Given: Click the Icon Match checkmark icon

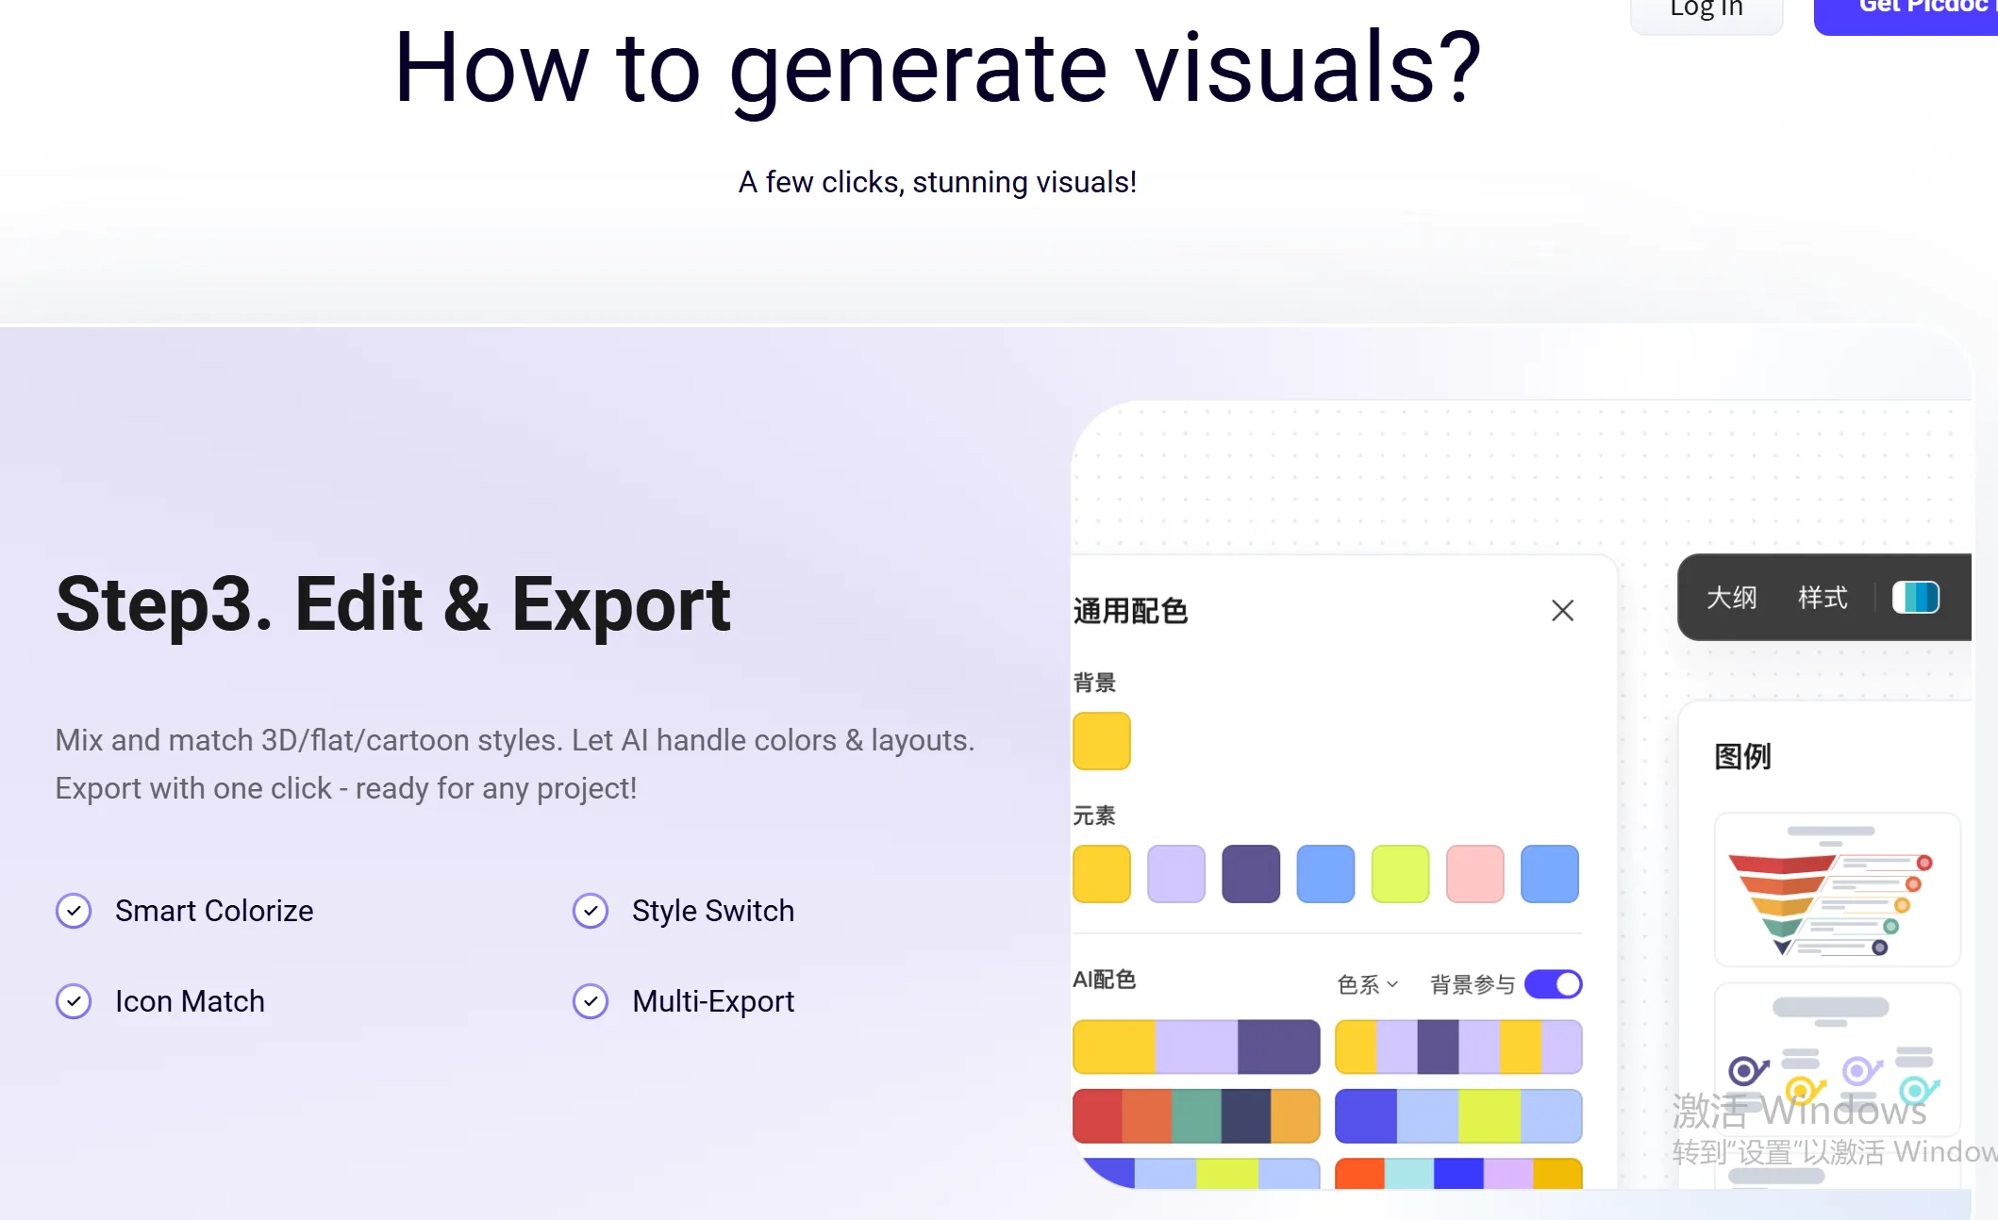Looking at the screenshot, I should (74, 1001).
